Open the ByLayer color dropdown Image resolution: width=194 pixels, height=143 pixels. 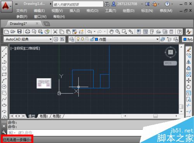(x=188, y=39)
